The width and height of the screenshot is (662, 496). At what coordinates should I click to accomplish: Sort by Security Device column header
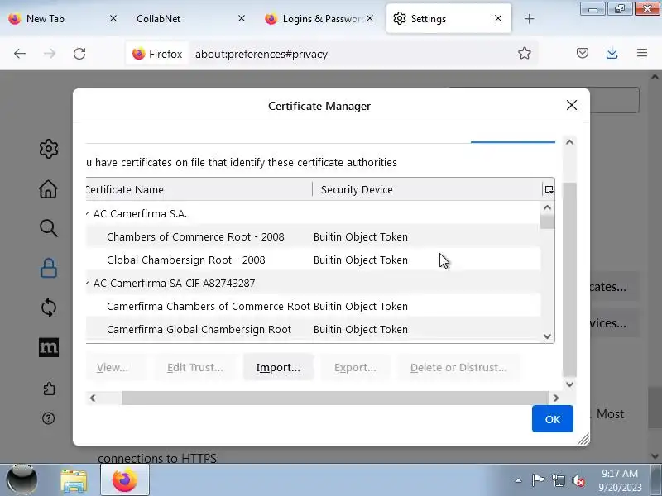tap(427, 189)
